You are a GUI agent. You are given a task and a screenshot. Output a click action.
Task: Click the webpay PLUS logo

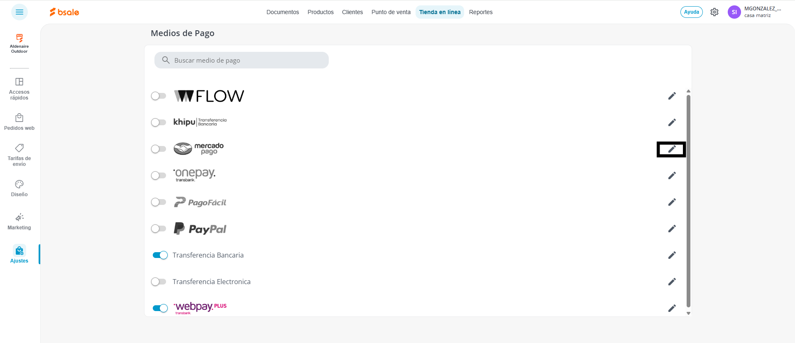[x=200, y=308]
